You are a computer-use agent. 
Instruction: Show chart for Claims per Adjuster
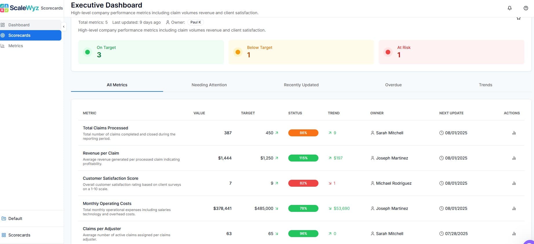tap(514, 234)
